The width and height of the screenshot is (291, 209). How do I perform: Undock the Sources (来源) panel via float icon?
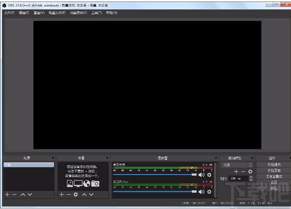(107, 158)
